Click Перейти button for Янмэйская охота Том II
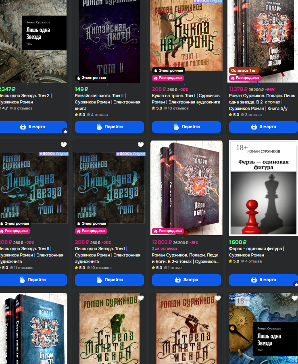The height and width of the screenshot is (364, 298). pos(110,127)
